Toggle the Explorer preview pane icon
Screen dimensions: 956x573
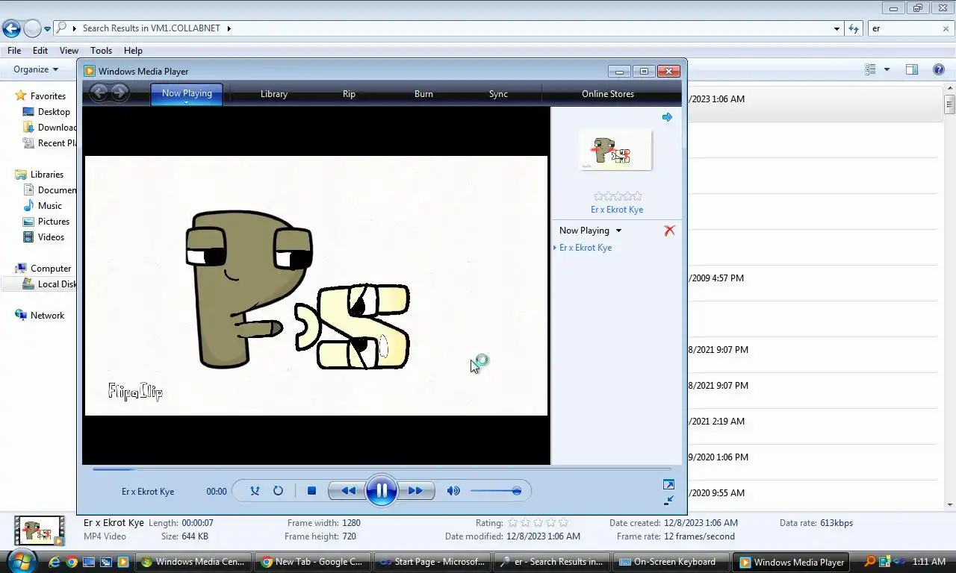(912, 69)
